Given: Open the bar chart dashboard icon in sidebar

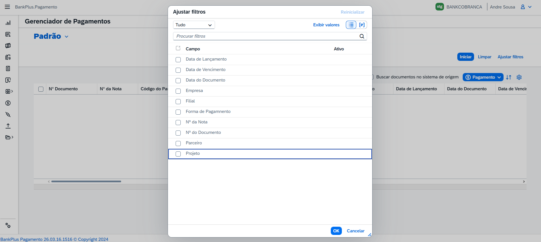Looking at the screenshot, I should 8,23.
